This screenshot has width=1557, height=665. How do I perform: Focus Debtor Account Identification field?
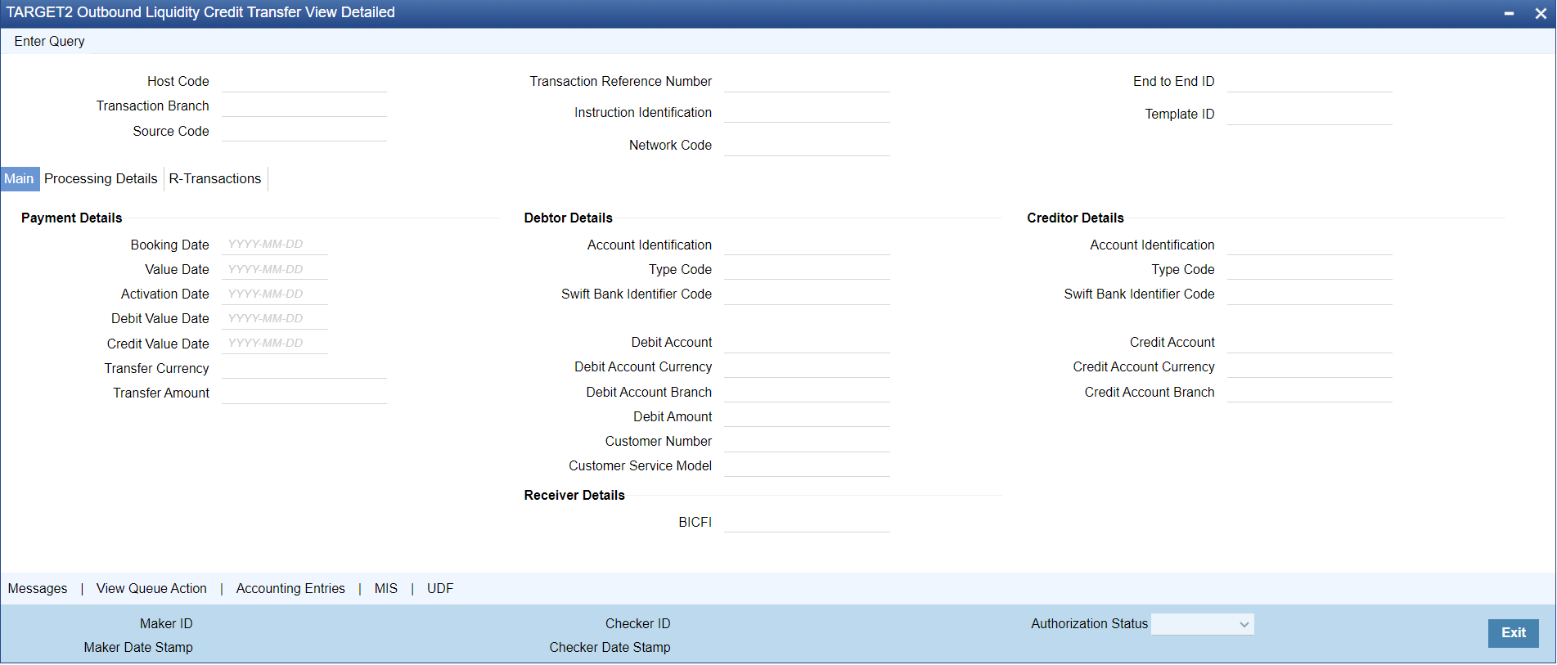point(807,245)
